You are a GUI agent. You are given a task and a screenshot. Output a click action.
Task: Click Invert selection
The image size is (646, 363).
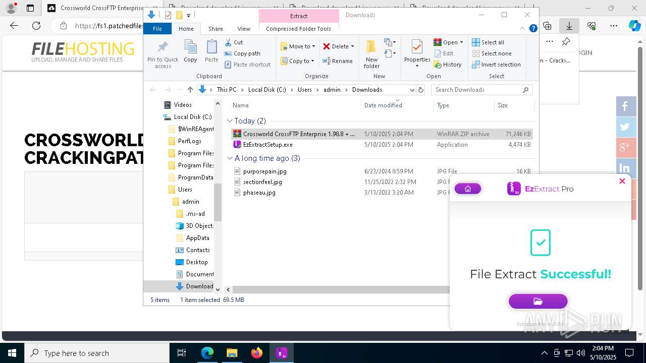click(x=496, y=65)
